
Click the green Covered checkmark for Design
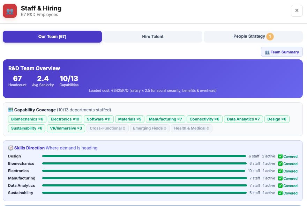coord(280,156)
